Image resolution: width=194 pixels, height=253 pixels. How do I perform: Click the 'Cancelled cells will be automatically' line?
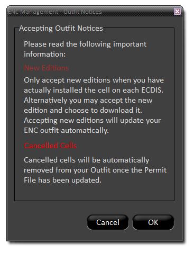coord(87,160)
